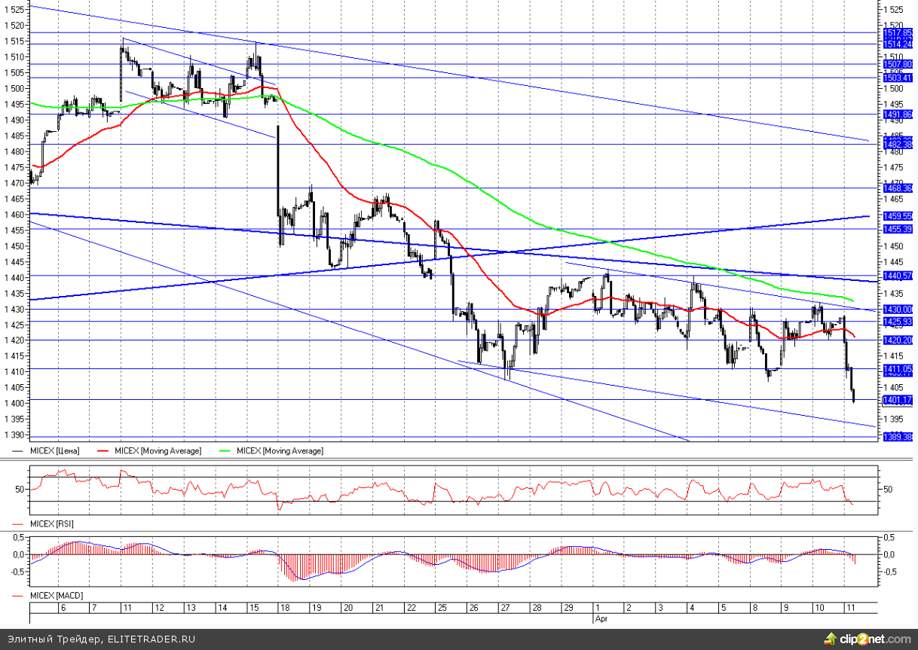The width and height of the screenshot is (918, 650).
Task: Click the 1440.57 price level label
Action: 898,276
